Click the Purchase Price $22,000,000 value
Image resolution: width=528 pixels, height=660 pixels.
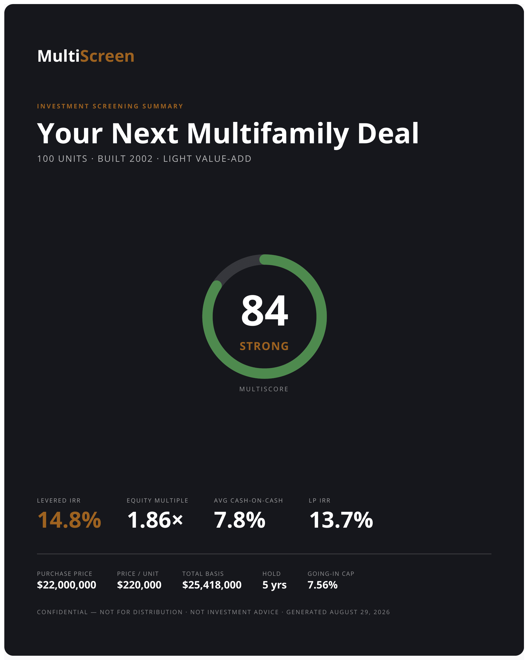(x=66, y=585)
